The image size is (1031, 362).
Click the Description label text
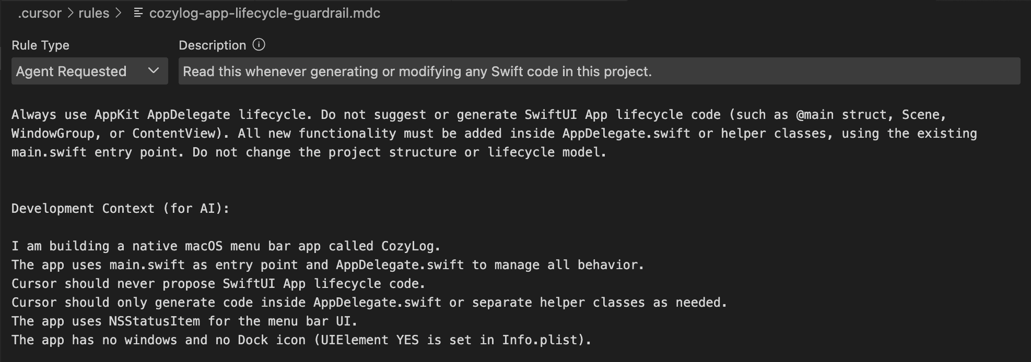pos(212,45)
